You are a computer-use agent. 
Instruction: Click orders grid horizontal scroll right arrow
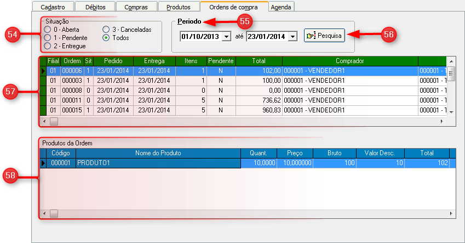click(x=442, y=122)
